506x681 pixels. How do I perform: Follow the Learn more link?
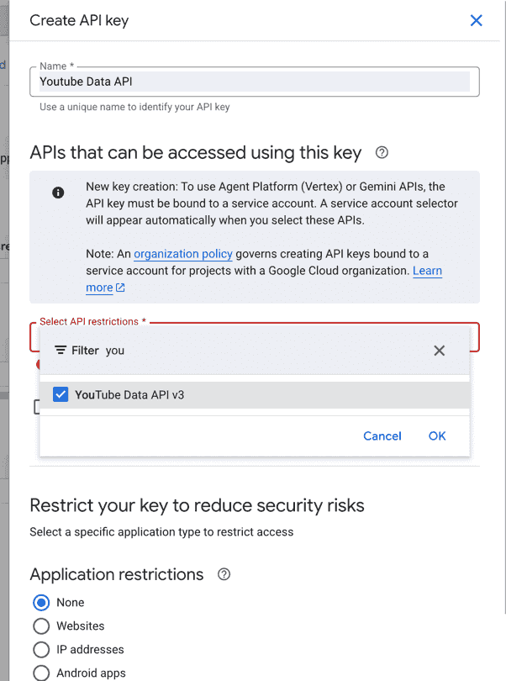tap(427, 271)
